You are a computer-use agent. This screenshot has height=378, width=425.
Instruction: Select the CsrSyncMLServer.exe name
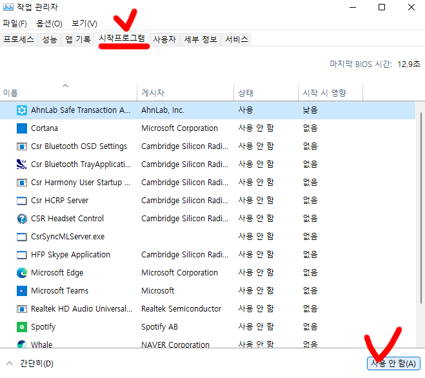[68, 237]
